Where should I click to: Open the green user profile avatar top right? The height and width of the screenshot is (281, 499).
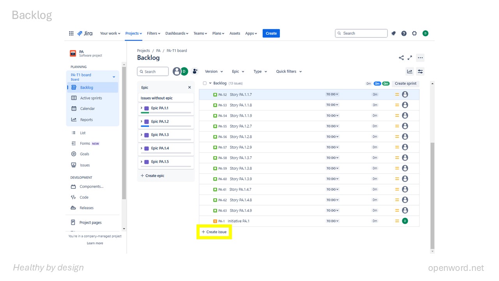[x=425, y=34]
